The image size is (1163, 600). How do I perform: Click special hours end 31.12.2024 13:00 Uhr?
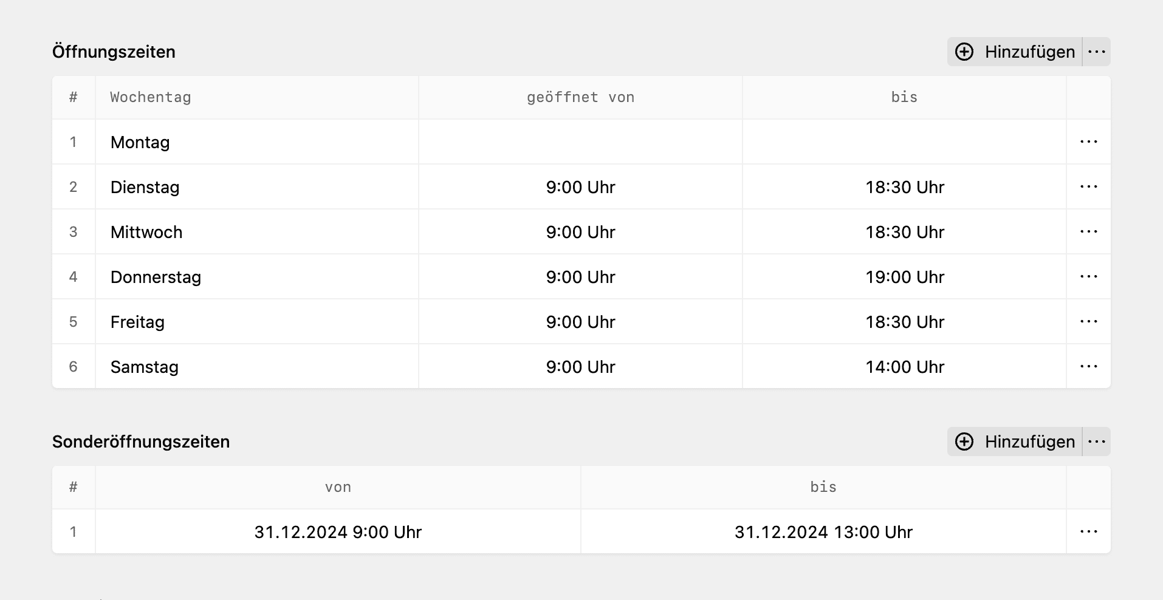tap(824, 532)
